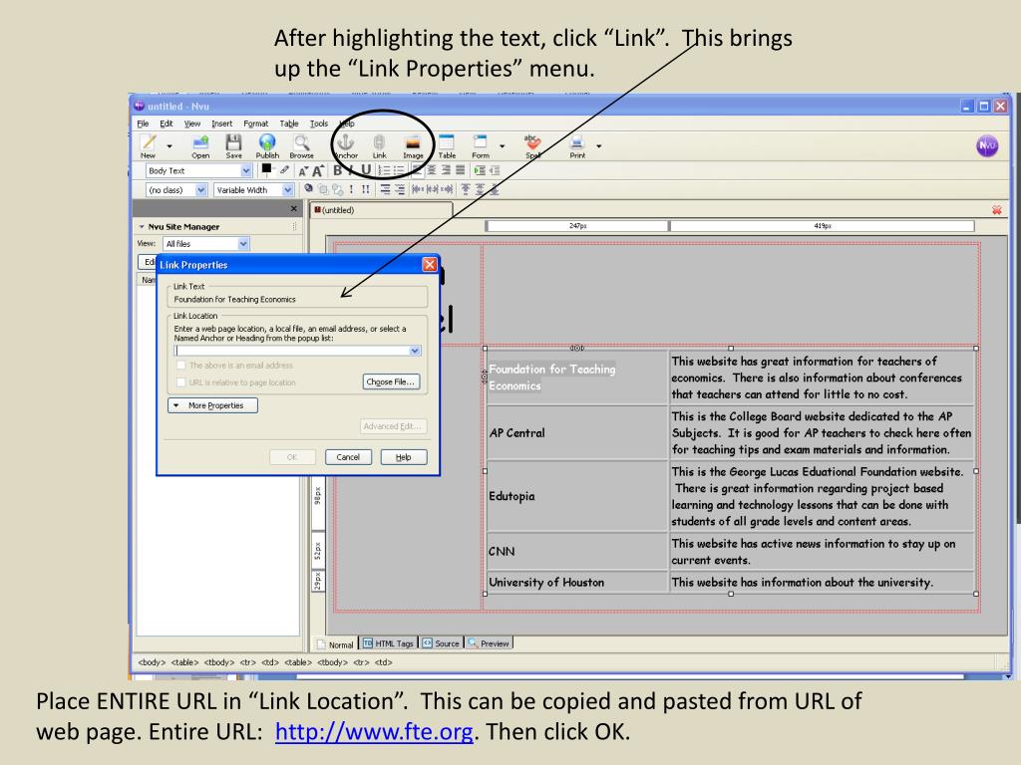Viewport: 1021px width, 765px height.
Task: Follow the http://www.fte.org link
Action: pyautogui.click(x=374, y=732)
